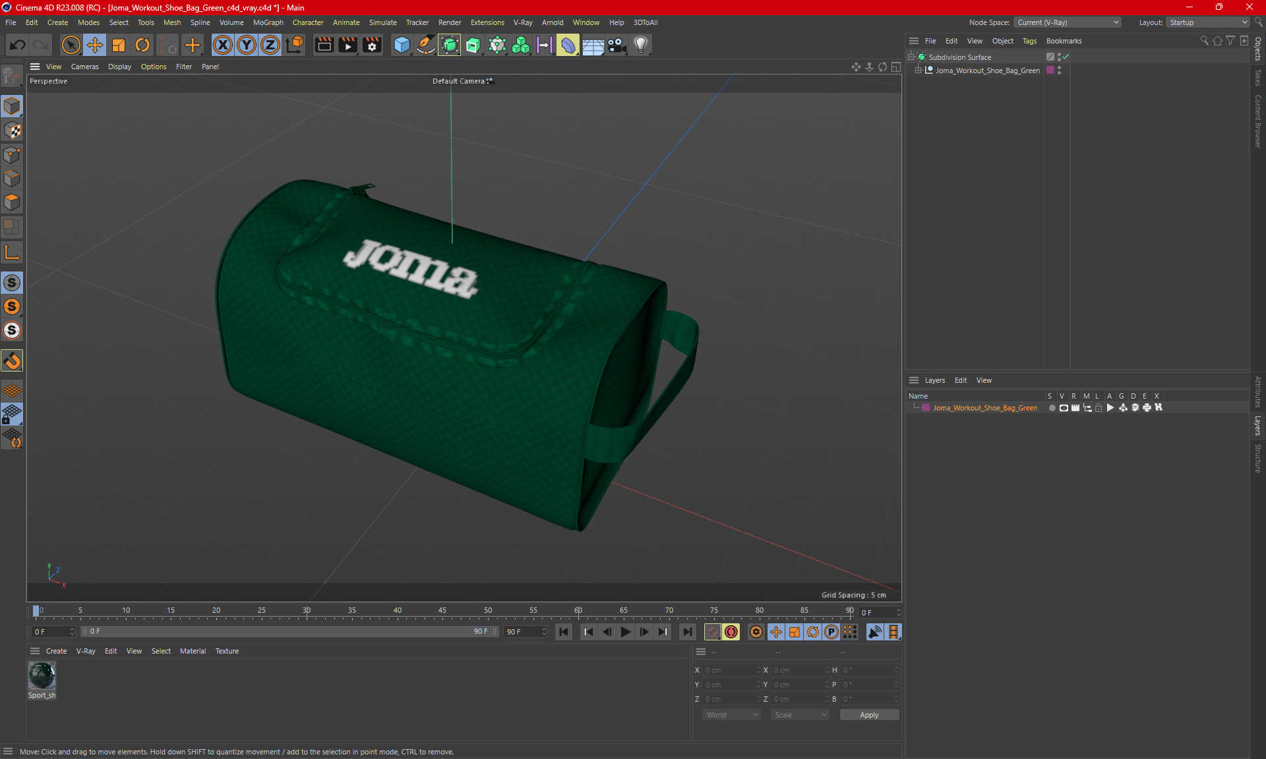
Task: Switch to Texture mode in left sidebar
Action: click(x=13, y=130)
